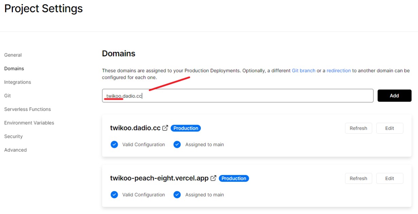
Task: Click the twikoo-peach-eight.vercel.app domain title
Action: (x=159, y=178)
